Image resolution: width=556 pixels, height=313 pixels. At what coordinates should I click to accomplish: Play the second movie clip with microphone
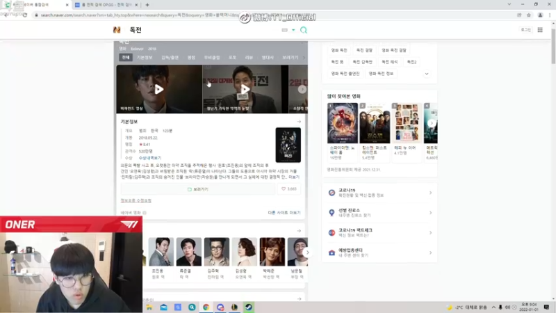click(245, 89)
